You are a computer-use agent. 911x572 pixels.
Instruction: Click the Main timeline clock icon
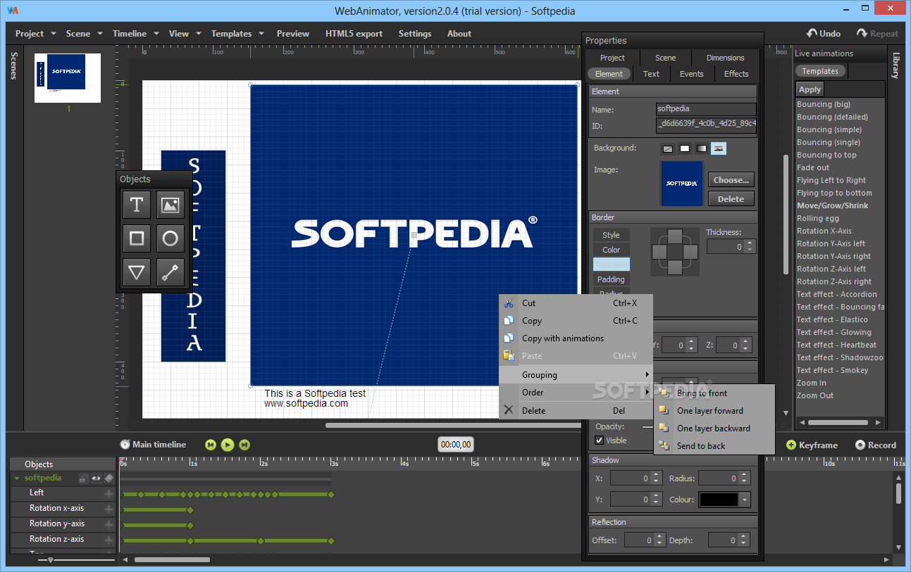125,445
